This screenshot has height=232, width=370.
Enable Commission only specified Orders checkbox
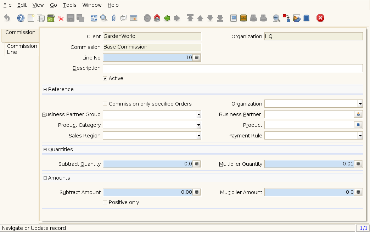105,104
